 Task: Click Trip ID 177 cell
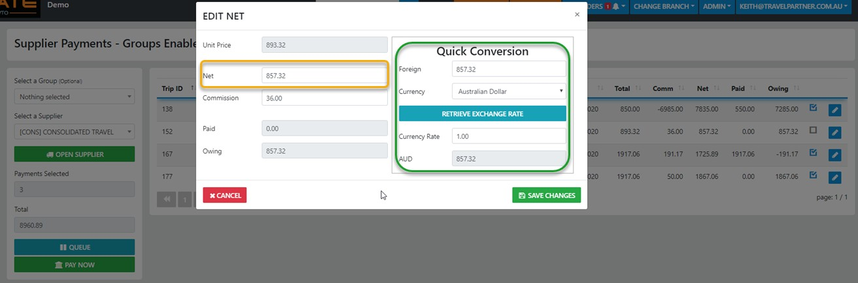(167, 176)
